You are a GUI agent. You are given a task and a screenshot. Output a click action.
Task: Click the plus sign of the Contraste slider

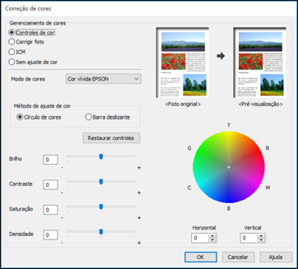pyautogui.click(x=139, y=193)
